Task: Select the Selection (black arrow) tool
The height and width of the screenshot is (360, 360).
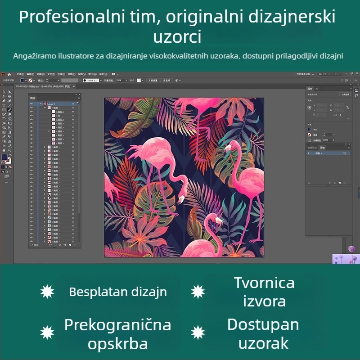Action: click(4, 92)
